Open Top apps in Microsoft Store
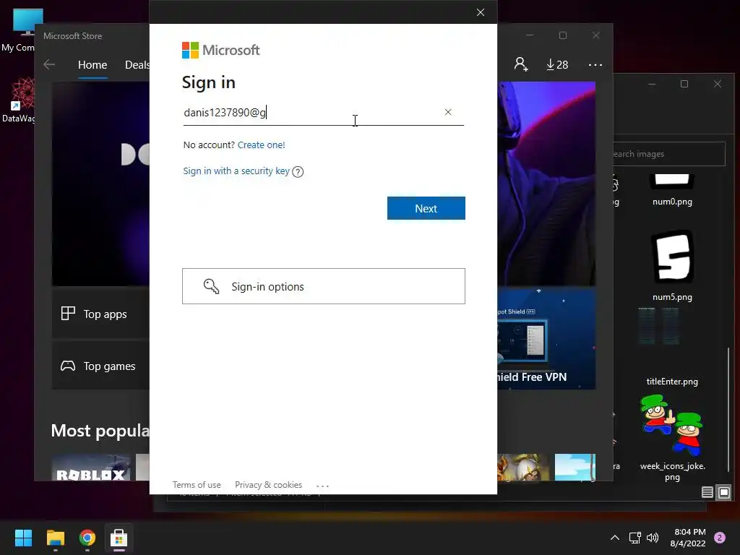This screenshot has width=740, height=555. [x=100, y=314]
